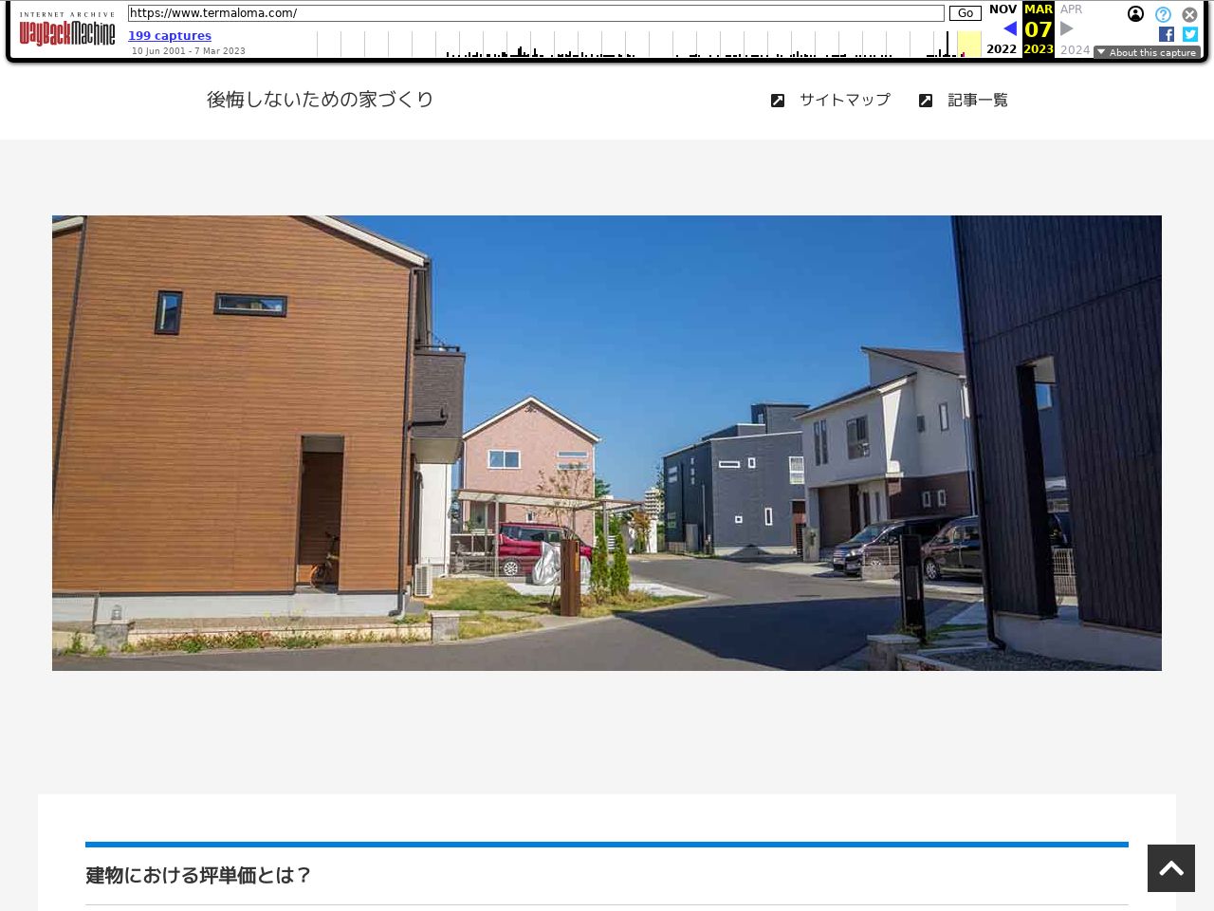Click the next capture gray arrow
1214x911 pixels.
click(1067, 28)
